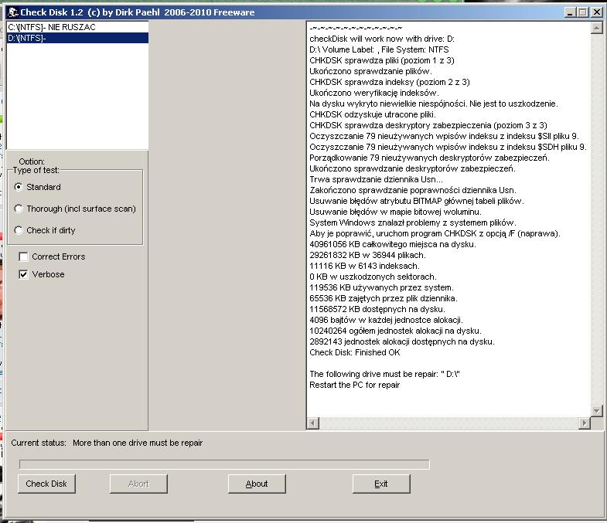Click the progress bar under Current status

(224, 464)
